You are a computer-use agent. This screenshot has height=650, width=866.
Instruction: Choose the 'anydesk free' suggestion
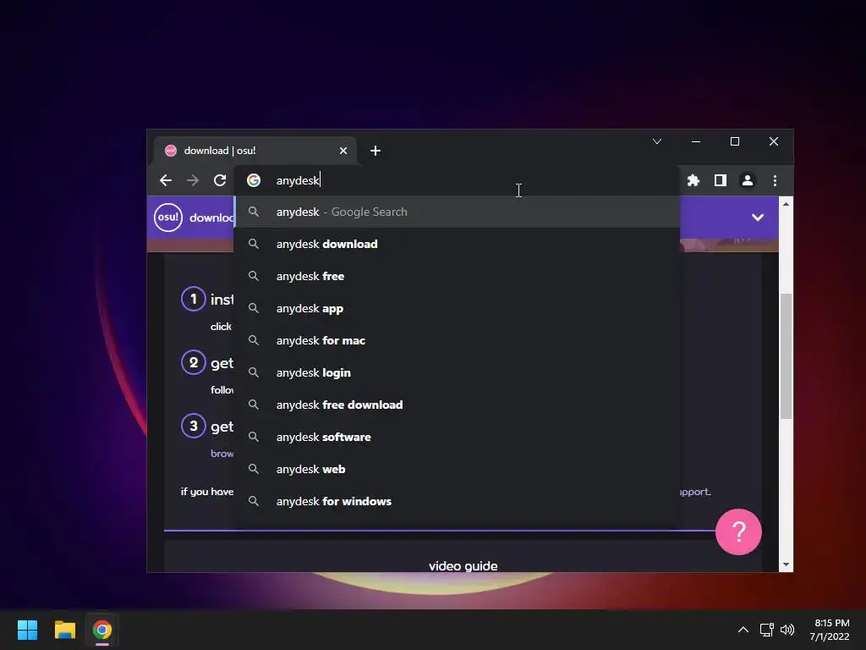pos(457,276)
